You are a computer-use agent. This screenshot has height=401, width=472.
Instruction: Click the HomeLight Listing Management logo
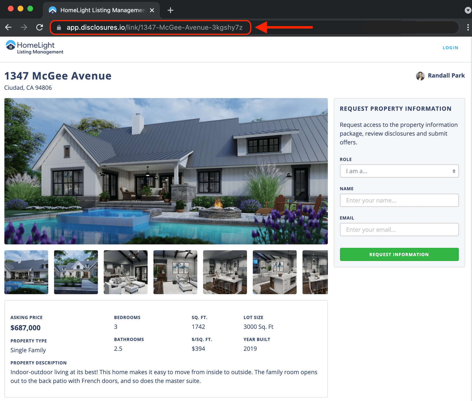(x=34, y=47)
